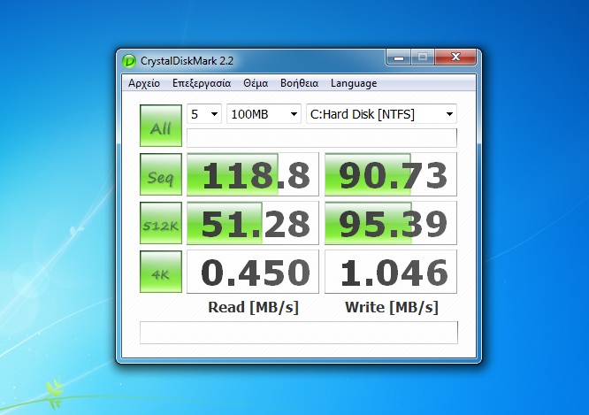Image resolution: width=589 pixels, height=415 pixels.
Task: Expand the 100MB test size dropdown
Action: pos(264,114)
